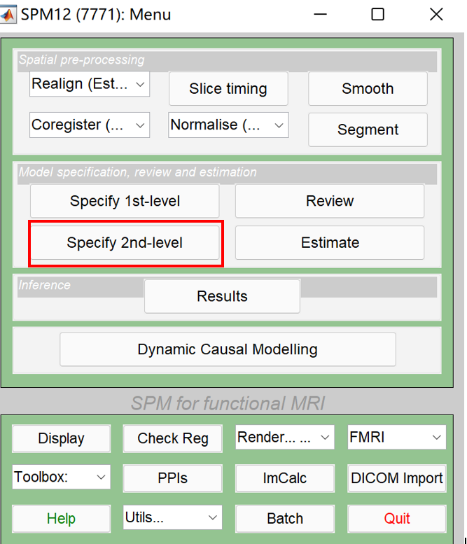This screenshot has height=544, width=467.
Task: Click DICOM Import
Action: [x=397, y=478]
